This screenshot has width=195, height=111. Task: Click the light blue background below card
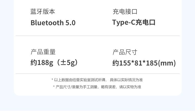pos(97,103)
